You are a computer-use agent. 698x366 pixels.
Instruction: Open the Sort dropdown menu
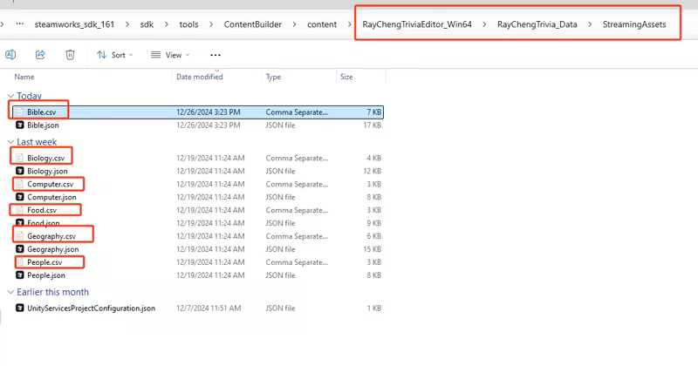click(114, 55)
